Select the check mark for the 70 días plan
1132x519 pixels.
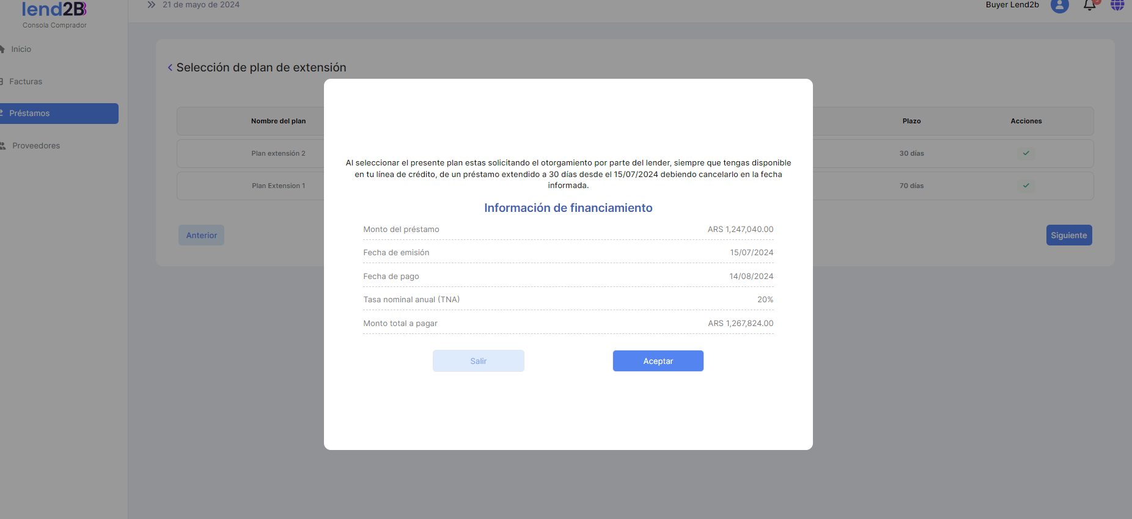1026,186
